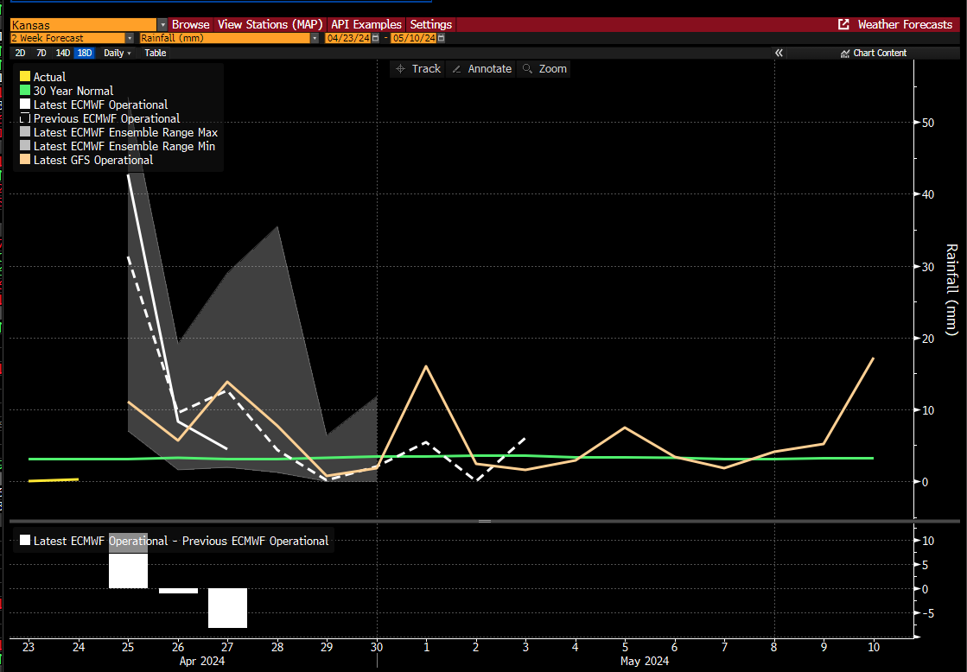The width and height of the screenshot is (967, 672).
Task: Click the "May 2024" axis label
Action: pos(645,661)
